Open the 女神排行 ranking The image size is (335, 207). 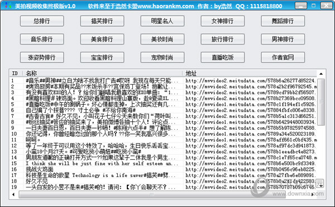[223, 21]
